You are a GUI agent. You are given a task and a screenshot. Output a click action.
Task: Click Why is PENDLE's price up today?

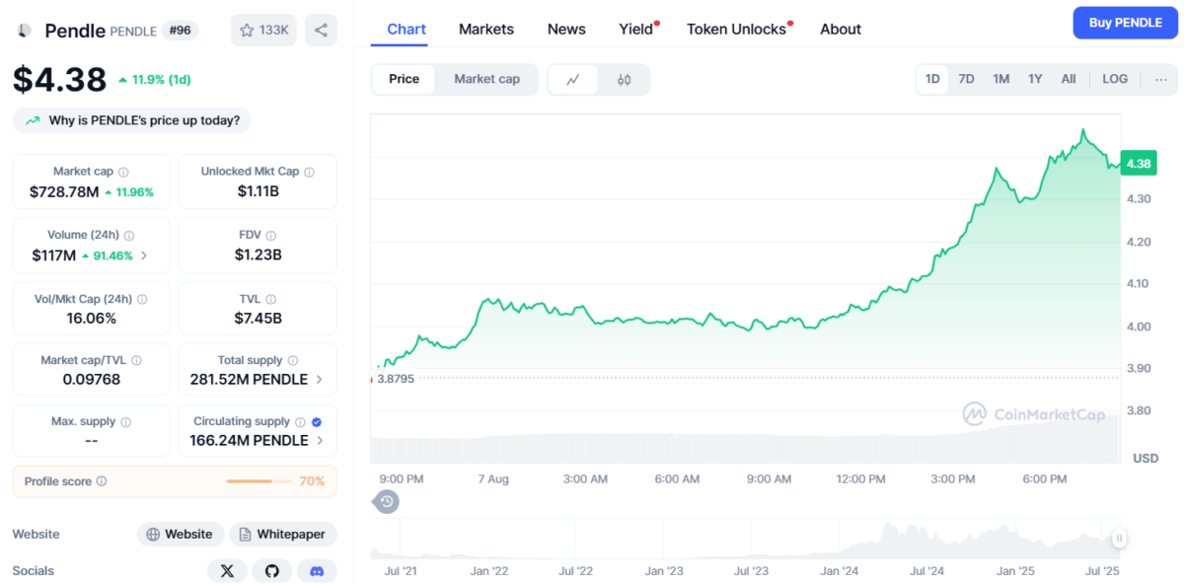(x=132, y=120)
